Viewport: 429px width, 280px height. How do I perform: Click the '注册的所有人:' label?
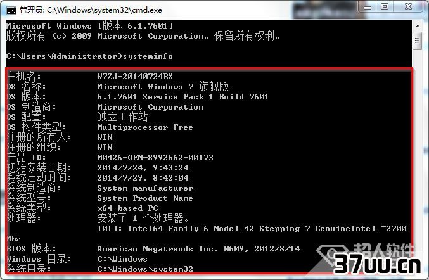tap(39, 137)
